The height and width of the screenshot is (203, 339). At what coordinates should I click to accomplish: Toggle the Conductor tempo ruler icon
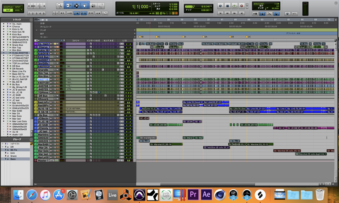tap(276, 14)
